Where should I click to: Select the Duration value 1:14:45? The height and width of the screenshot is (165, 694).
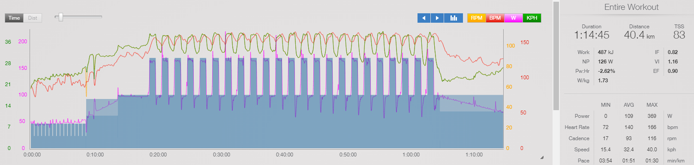(592, 35)
